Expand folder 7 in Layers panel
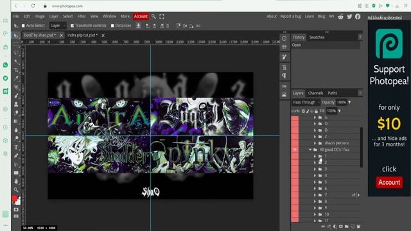Viewport: 411px width, 231px height. (x=315, y=195)
